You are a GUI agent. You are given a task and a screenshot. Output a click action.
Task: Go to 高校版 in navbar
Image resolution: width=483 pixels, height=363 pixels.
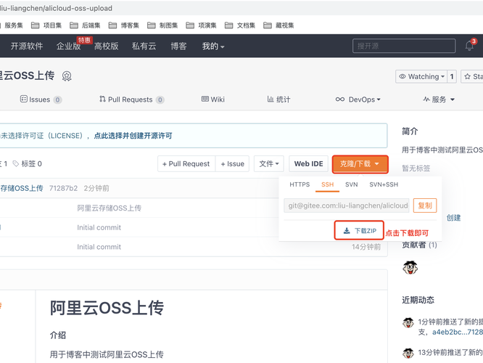pos(107,46)
